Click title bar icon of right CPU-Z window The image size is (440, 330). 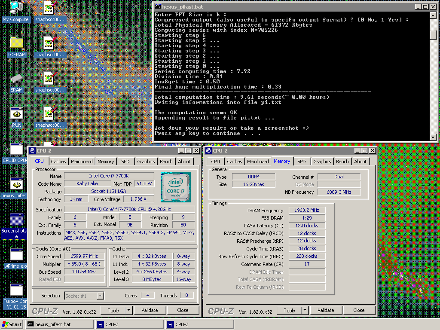click(x=209, y=151)
